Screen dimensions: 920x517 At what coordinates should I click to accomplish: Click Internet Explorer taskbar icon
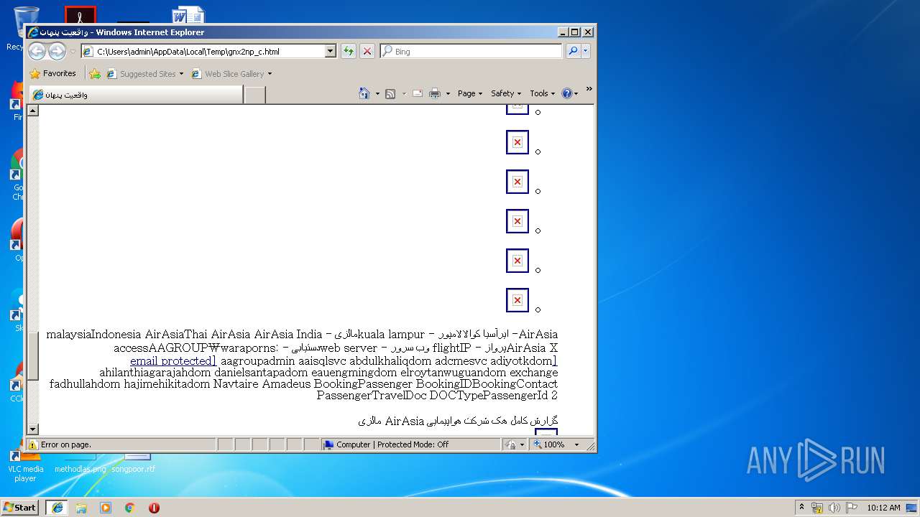pos(57,507)
